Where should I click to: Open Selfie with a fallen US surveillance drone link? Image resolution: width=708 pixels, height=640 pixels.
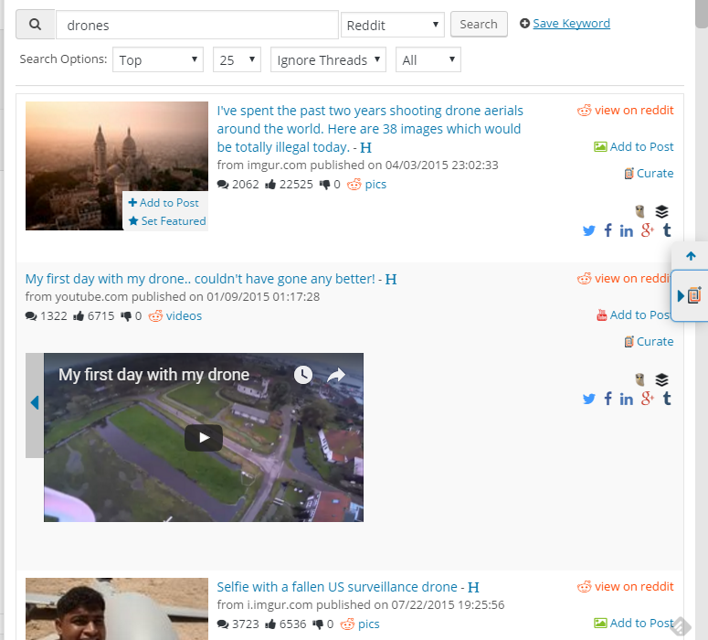point(337,587)
